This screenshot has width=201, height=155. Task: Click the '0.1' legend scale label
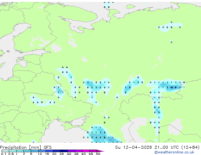3,154
